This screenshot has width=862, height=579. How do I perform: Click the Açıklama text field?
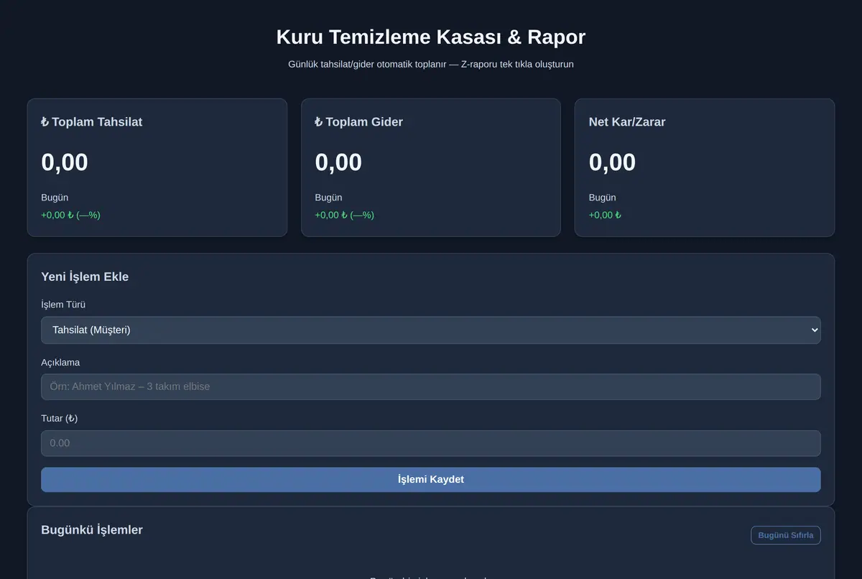[x=431, y=386]
